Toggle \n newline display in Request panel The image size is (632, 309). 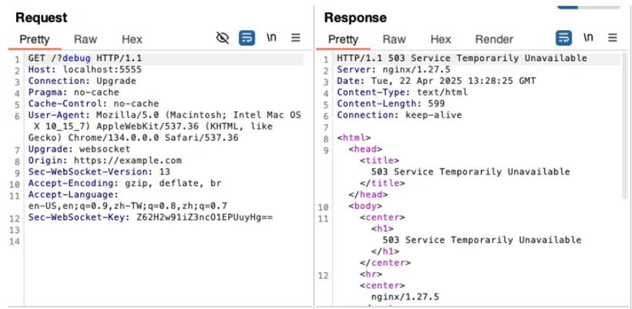pos(271,38)
